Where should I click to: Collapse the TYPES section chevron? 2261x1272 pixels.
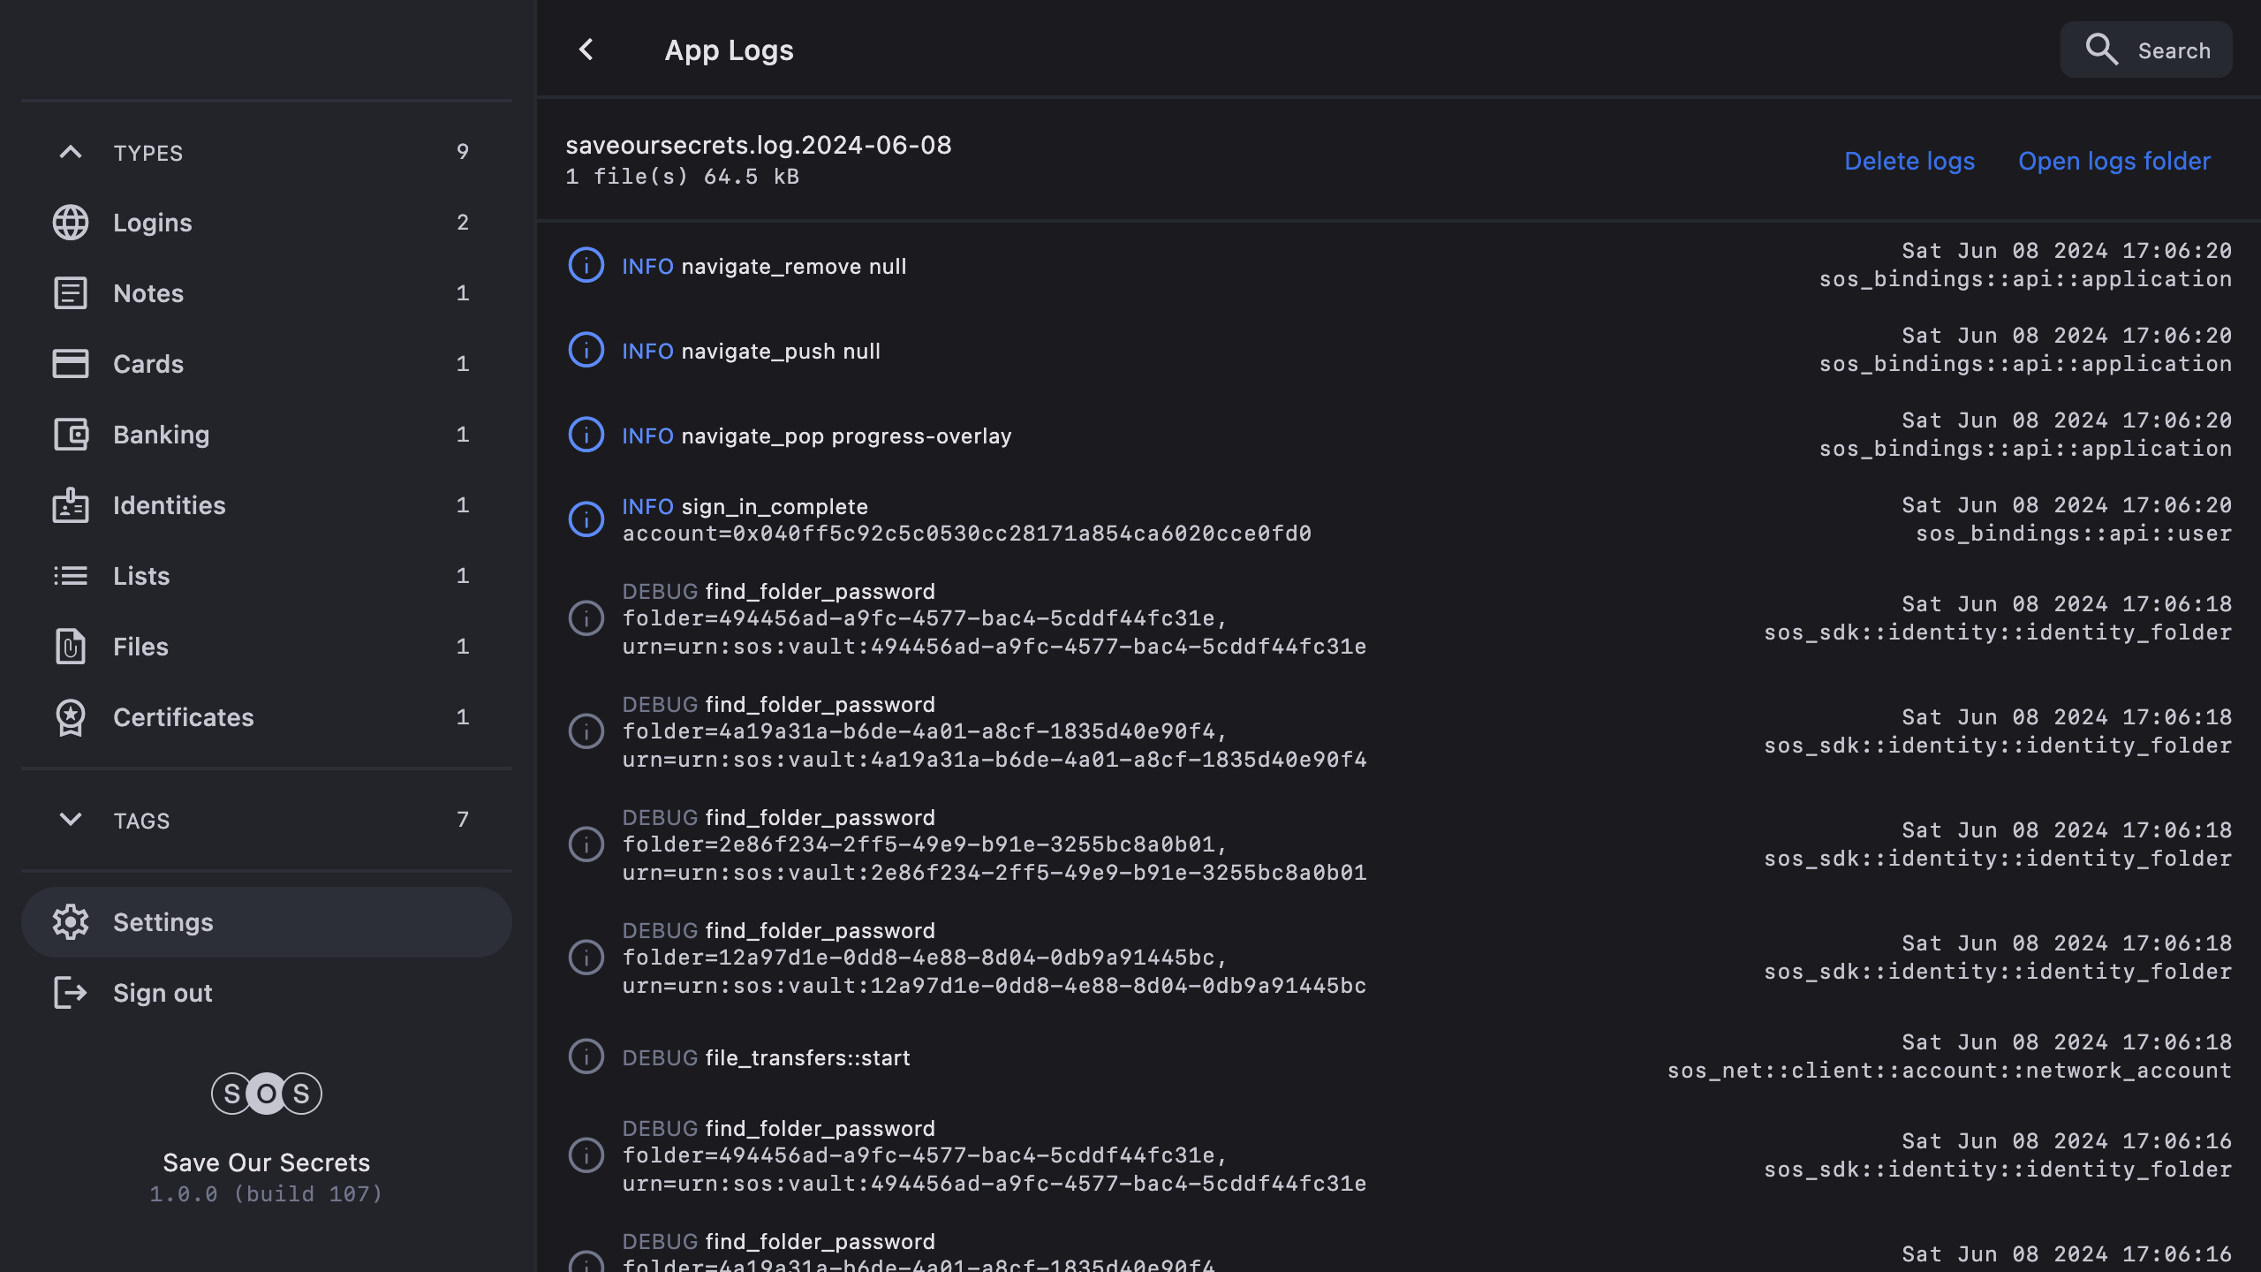coord(71,152)
